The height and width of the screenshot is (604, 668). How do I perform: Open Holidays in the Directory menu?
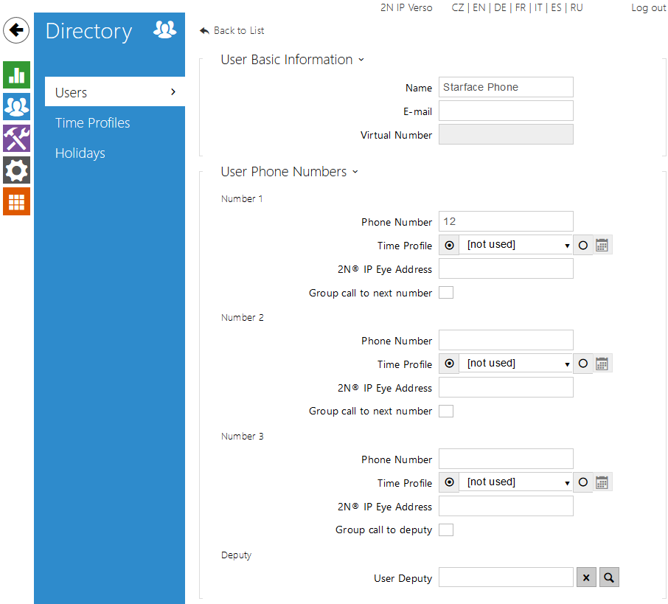[x=80, y=153]
